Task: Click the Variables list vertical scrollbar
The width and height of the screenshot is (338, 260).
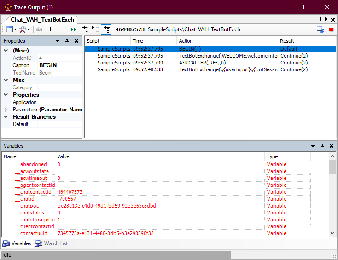Action: coord(332,198)
